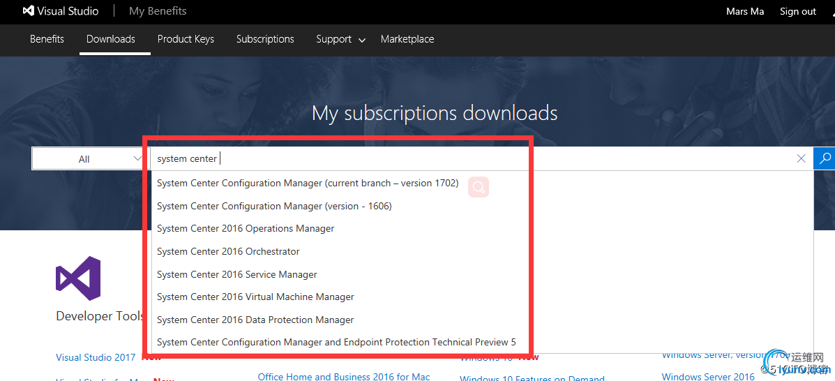Open the Visual Studio 2017 download link
The image size is (835, 381).
pos(96,357)
